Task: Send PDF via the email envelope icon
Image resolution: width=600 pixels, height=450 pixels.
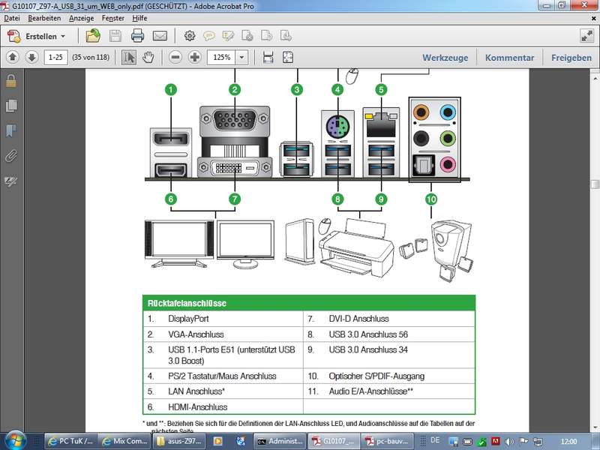Action: tap(160, 35)
